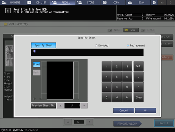Click the hyphen key on keypad
This screenshot has width=175, height=132.
[138, 87]
